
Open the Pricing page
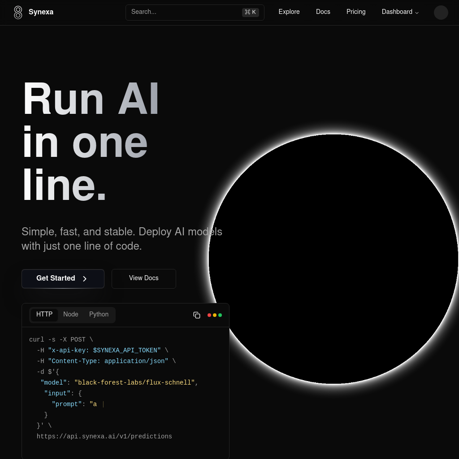[356, 12]
